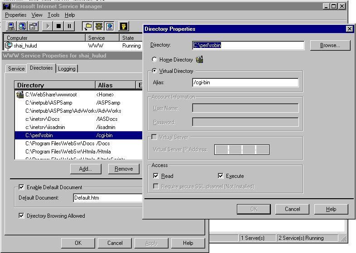Open the Help menu
Image resolution: width=356 pixels, height=253 pixels.
pyautogui.click(x=70, y=15)
